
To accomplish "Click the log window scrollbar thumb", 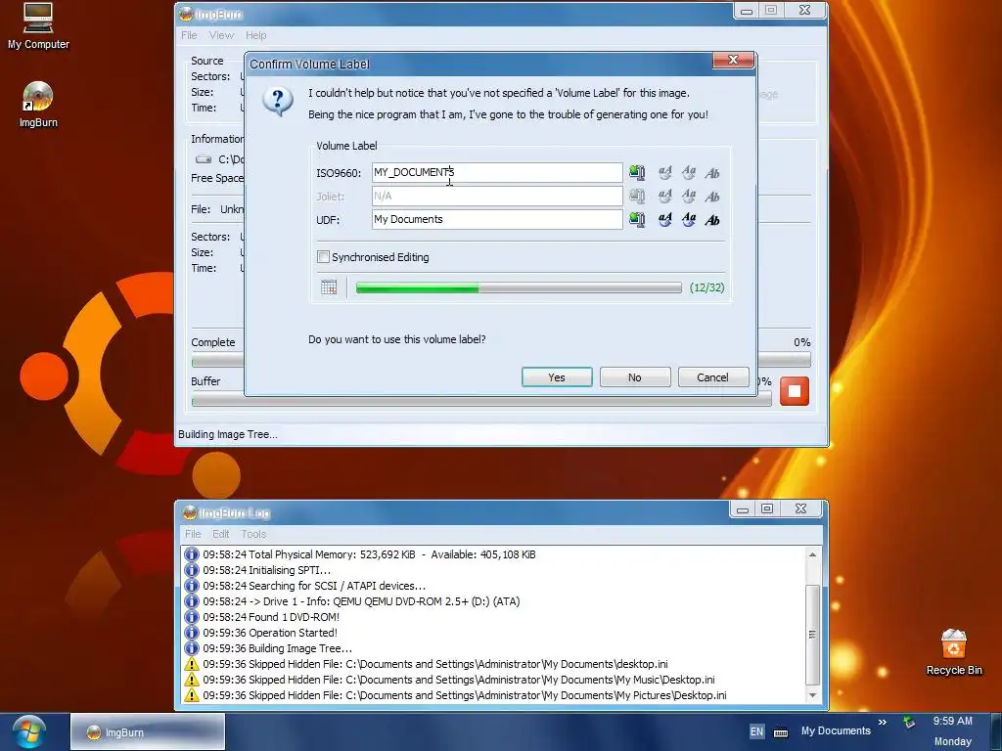I will (813, 635).
